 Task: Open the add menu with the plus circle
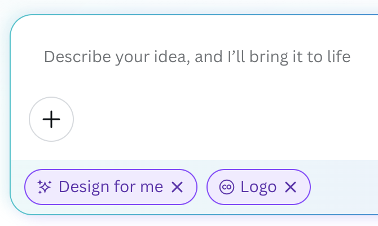point(51,119)
